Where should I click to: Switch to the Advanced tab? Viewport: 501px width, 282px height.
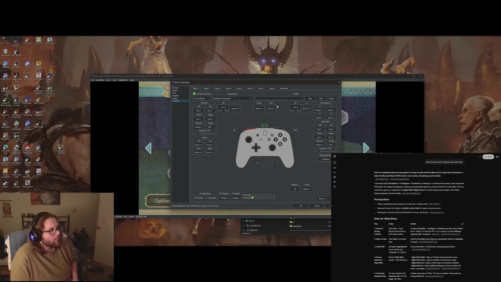[x=284, y=88]
